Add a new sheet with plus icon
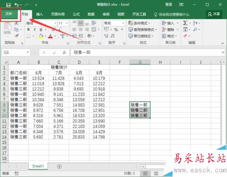This screenshot has width=227, height=177. (x=59, y=167)
